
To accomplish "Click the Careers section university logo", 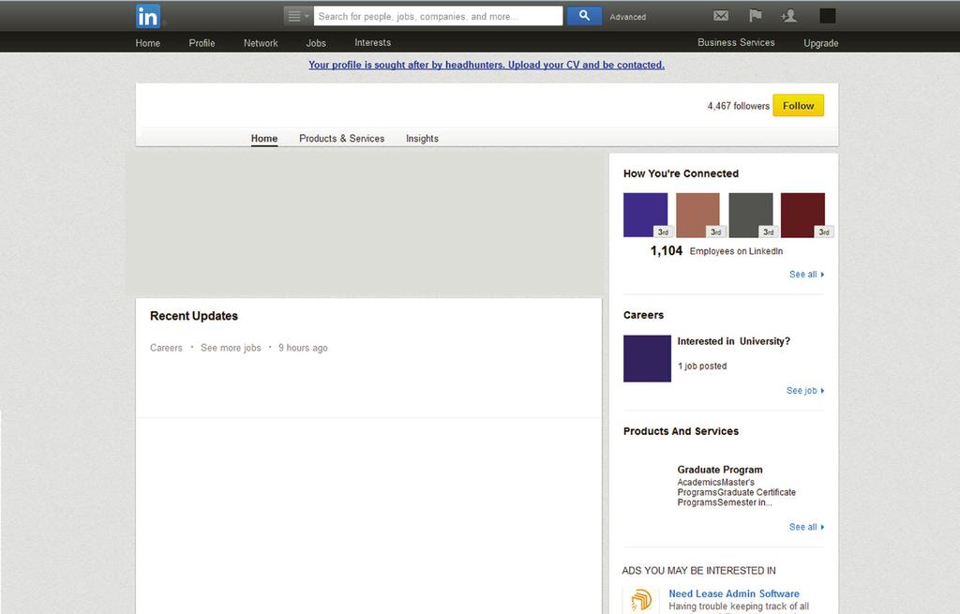I will (647, 358).
